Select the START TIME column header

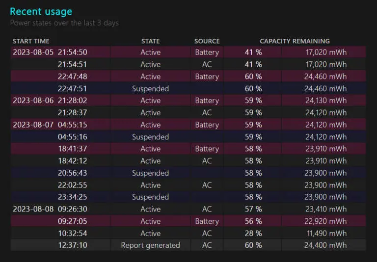point(31,41)
